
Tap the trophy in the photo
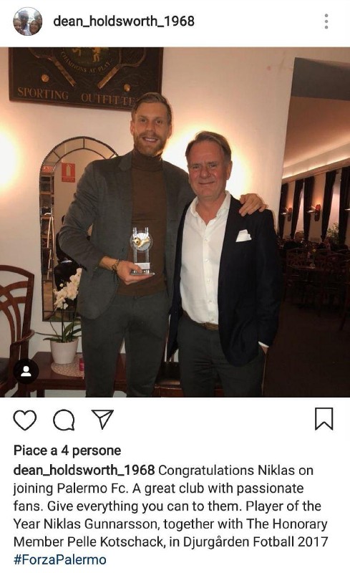point(142,251)
